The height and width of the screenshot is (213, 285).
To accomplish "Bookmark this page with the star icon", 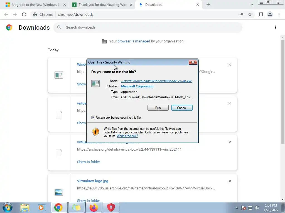I will click(250, 14).
